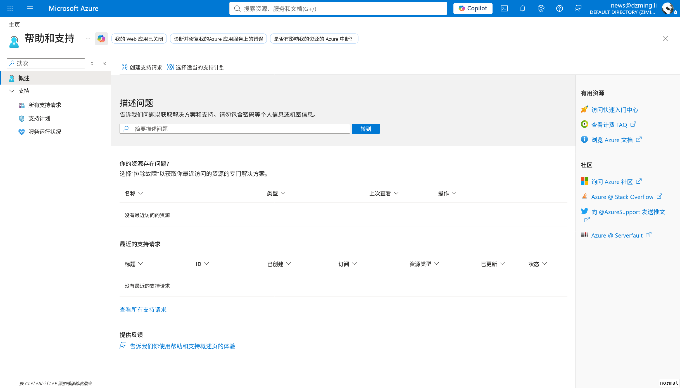The image size is (680, 388).
Task: Collapse the left sidebar with double chevron
Action: [104, 63]
